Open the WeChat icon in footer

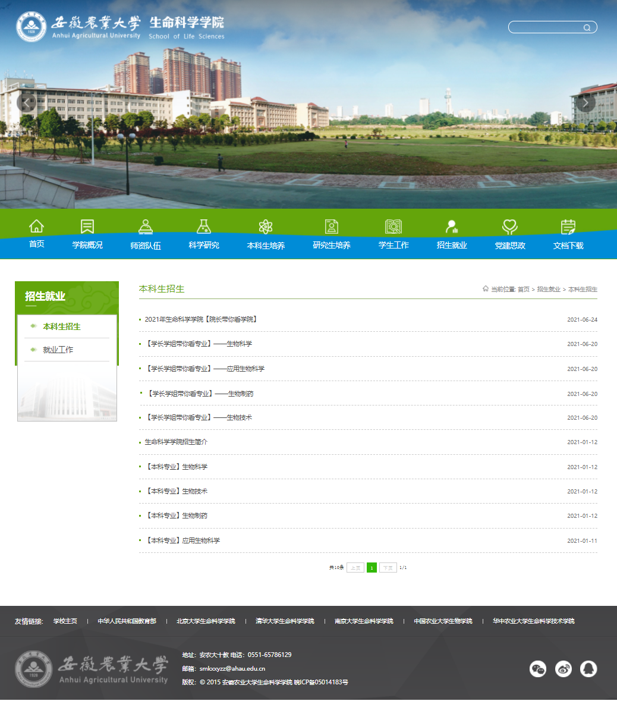538,669
